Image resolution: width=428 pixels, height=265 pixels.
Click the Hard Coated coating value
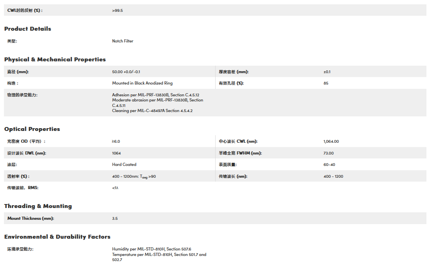124,164
